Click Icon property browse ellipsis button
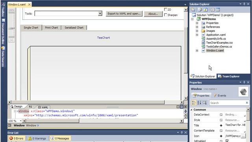The height and width of the screenshot is (142, 252). pos(243,136)
